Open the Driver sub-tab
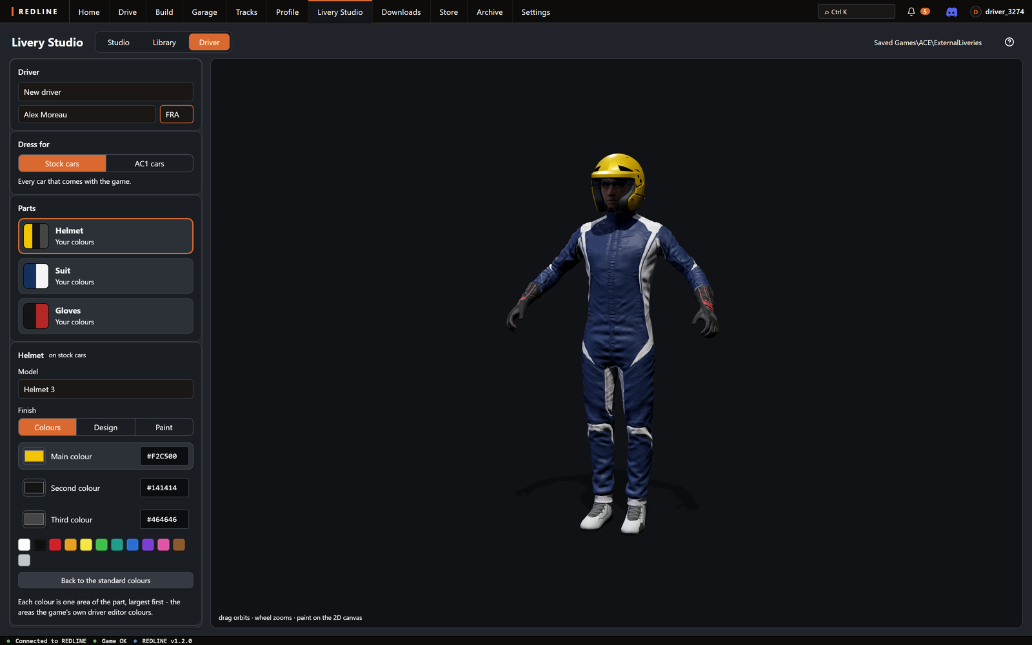 [x=209, y=42]
